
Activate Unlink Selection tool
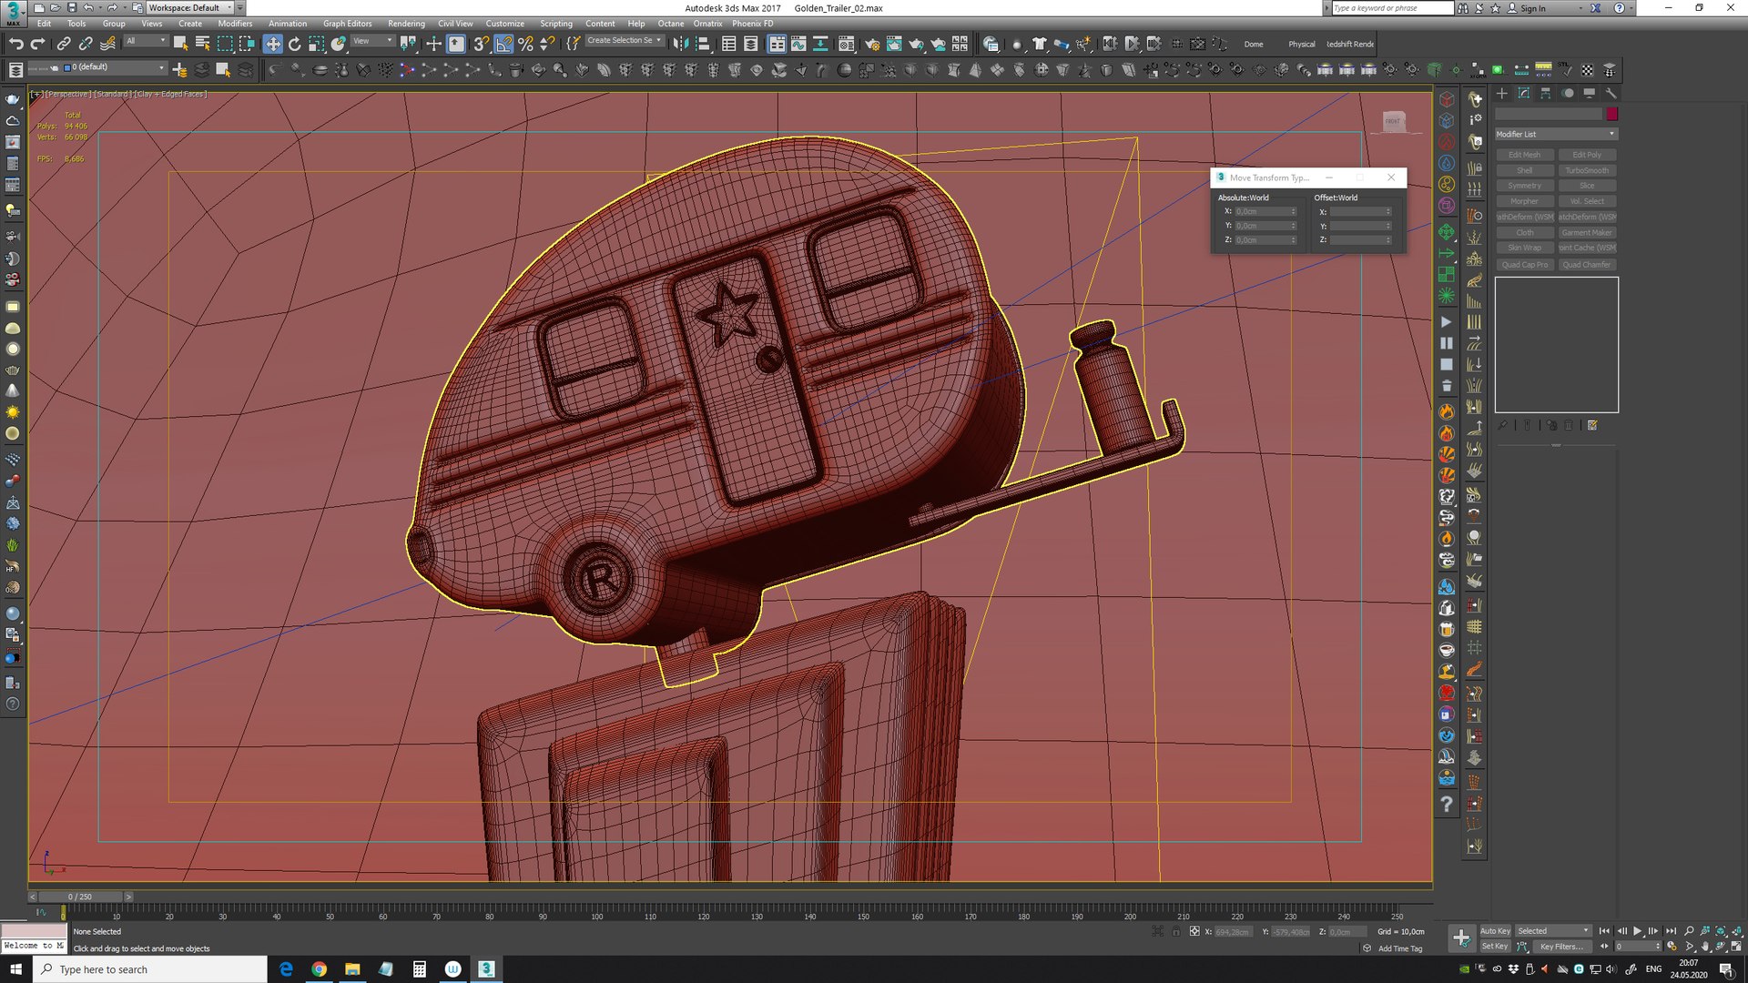(x=86, y=43)
